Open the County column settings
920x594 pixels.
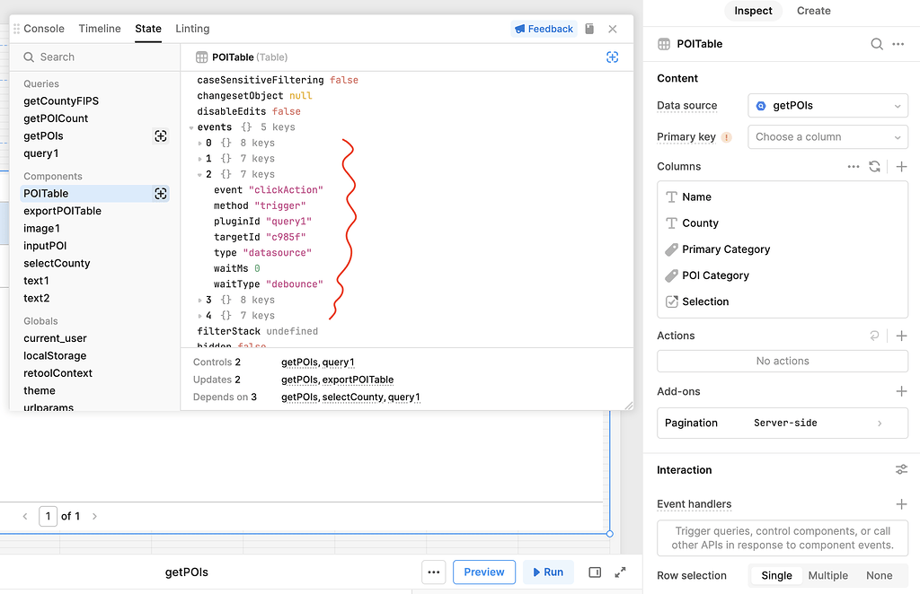coord(783,223)
